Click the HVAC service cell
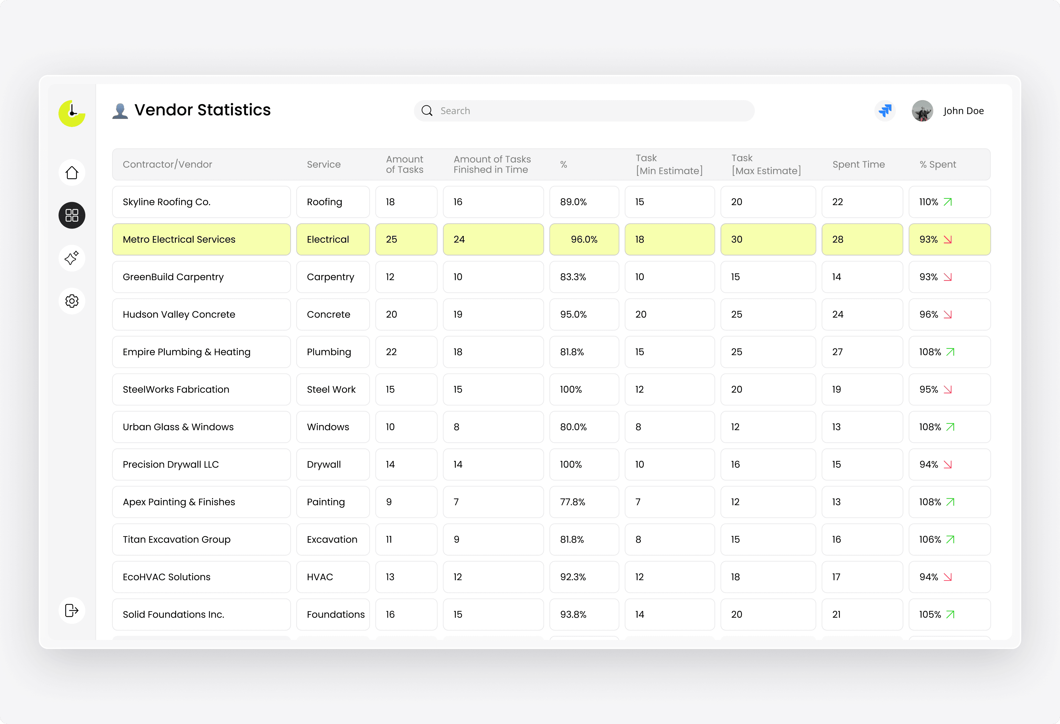The height and width of the screenshot is (724, 1060). click(x=333, y=577)
